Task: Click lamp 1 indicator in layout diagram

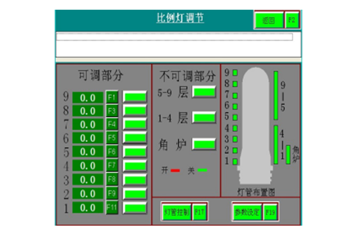Action: tap(235, 161)
